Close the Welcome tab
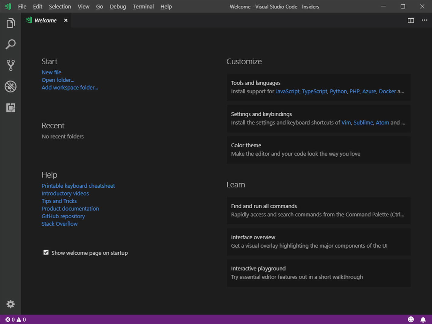This screenshot has width=432, height=324. 66,20
